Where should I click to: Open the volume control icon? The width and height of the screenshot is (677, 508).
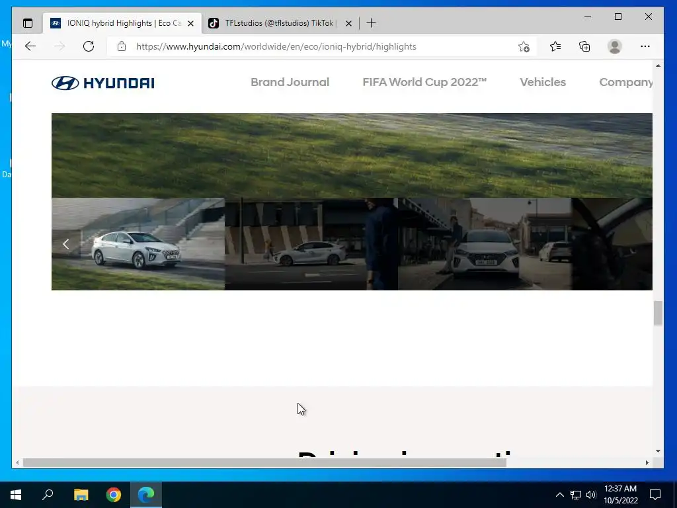pos(591,495)
